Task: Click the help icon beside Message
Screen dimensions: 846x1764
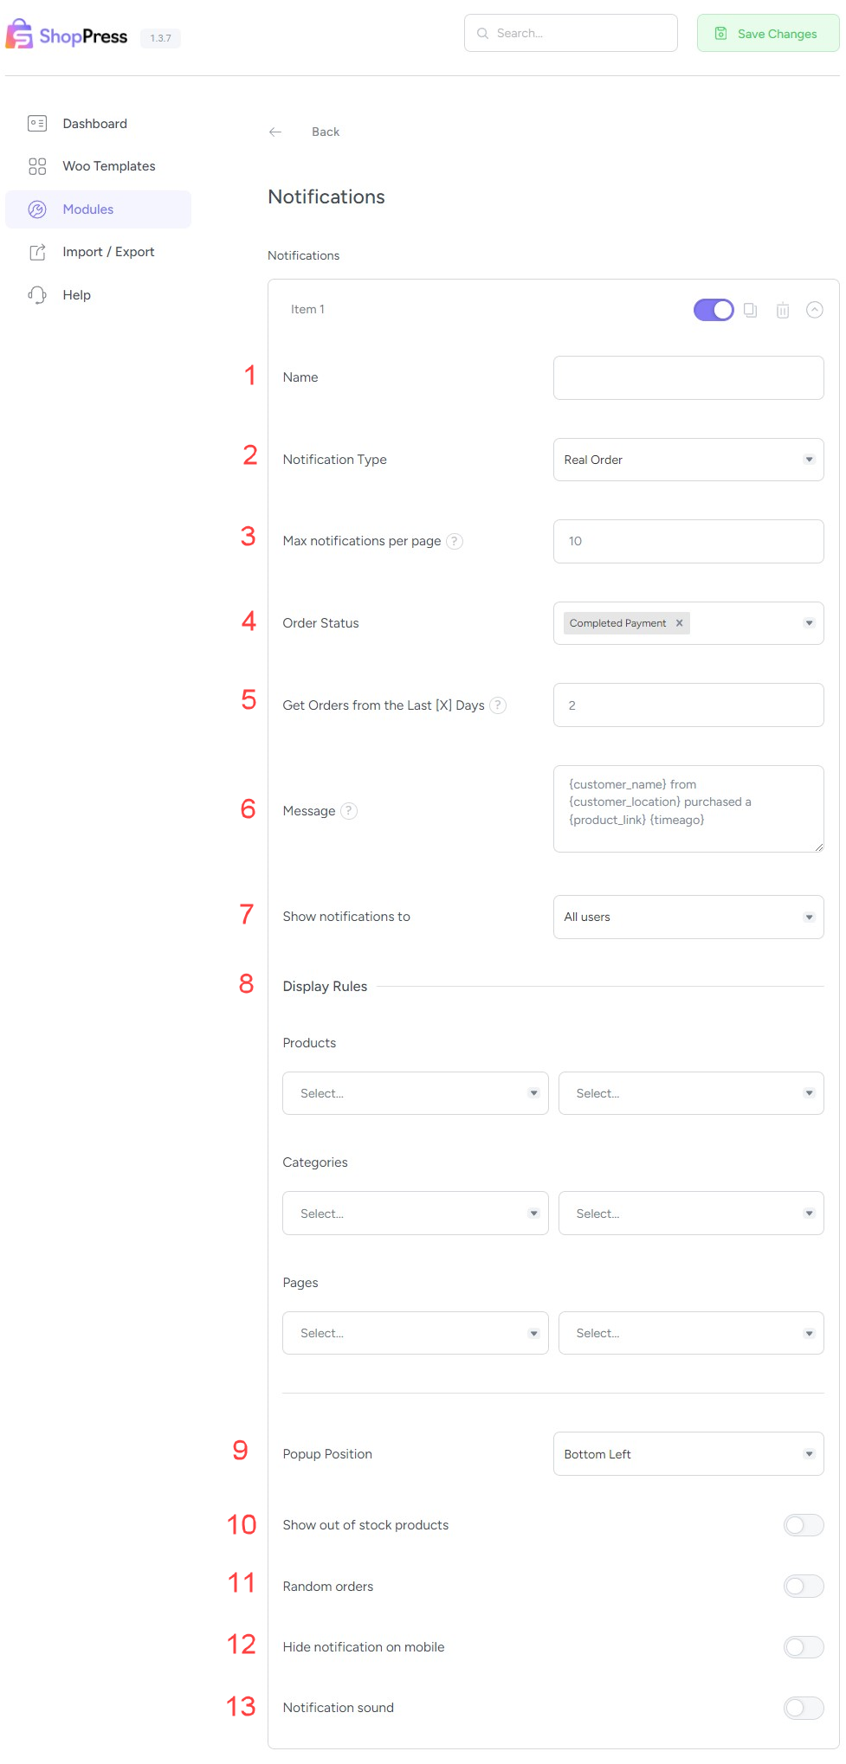Action: pyautogui.click(x=349, y=811)
